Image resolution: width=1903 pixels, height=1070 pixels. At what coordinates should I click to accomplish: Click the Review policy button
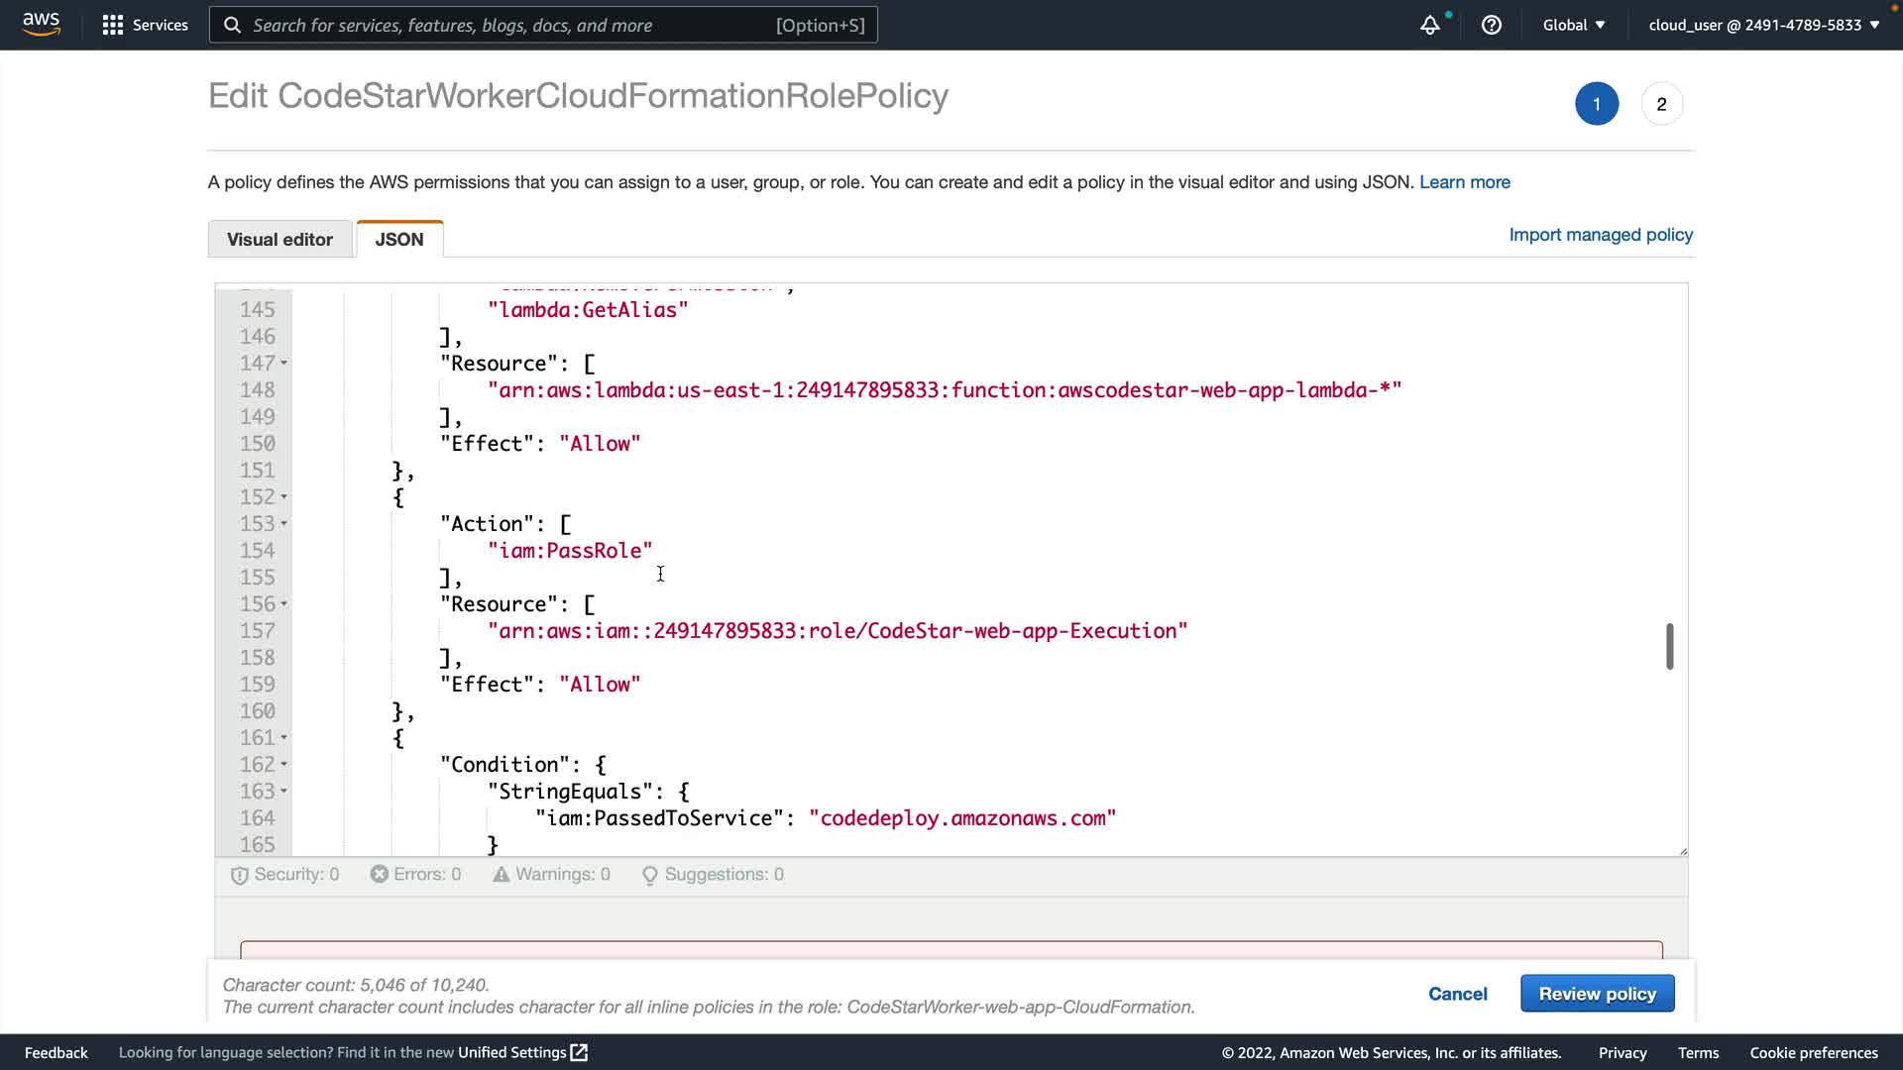pyautogui.click(x=1597, y=994)
